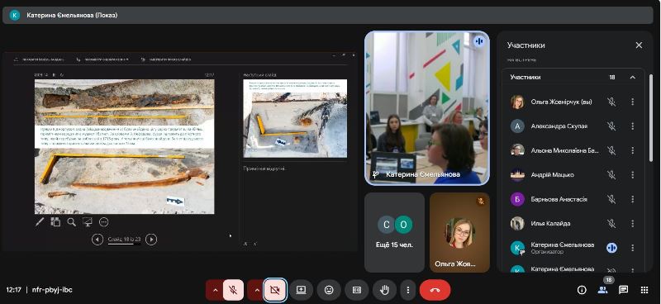Turn on the camera in the call bar
Screen dimensions: 661x304
pos(275,290)
